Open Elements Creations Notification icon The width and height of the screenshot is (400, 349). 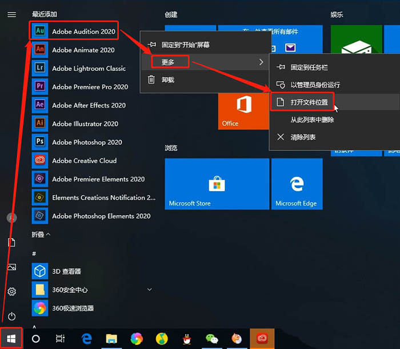pyautogui.click(x=40, y=197)
